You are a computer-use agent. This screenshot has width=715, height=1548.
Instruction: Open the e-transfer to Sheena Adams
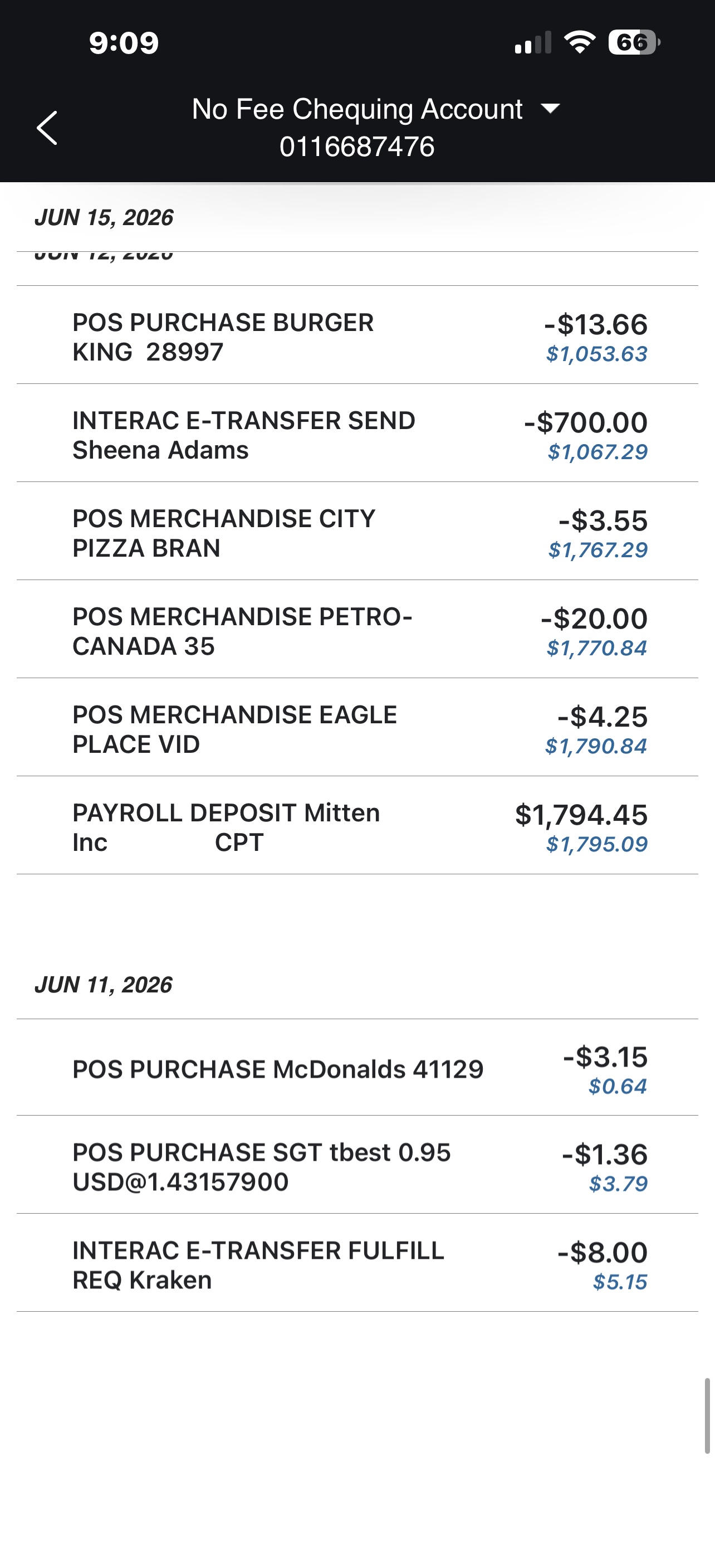357,432
